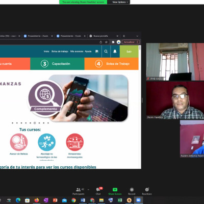Screen dimensions: 204x204
Task: Start recording with the Record icon
Action: click(132, 191)
